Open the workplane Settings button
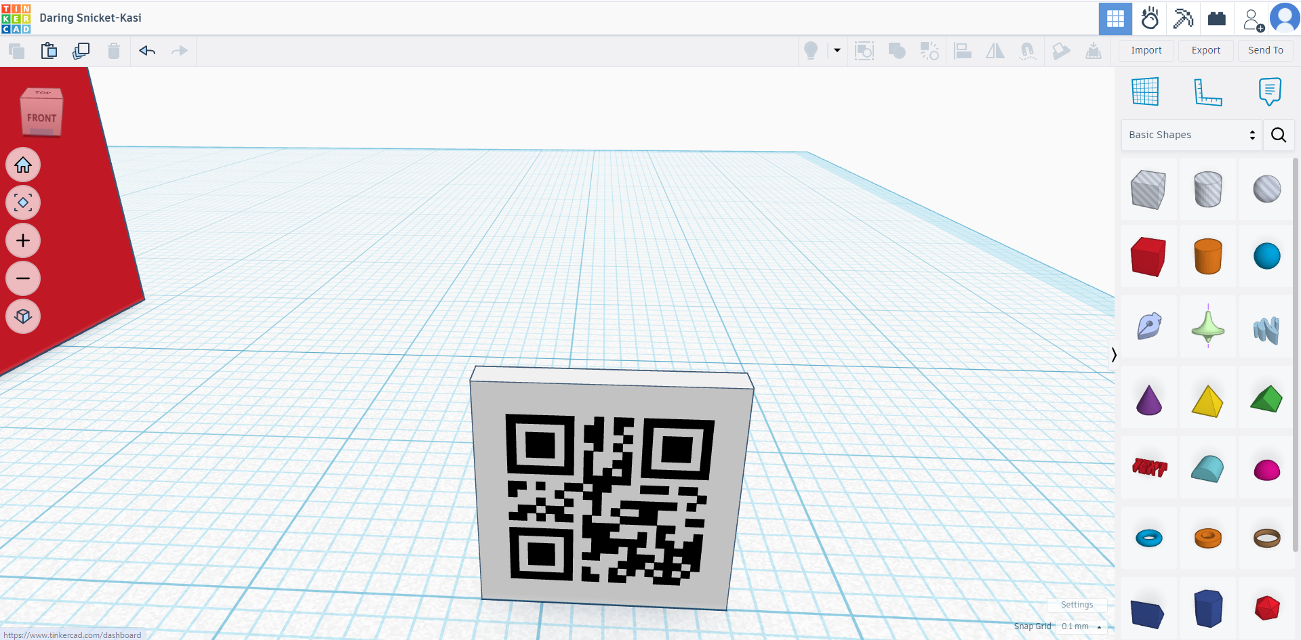The image size is (1301, 640). click(x=1077, y=605)
